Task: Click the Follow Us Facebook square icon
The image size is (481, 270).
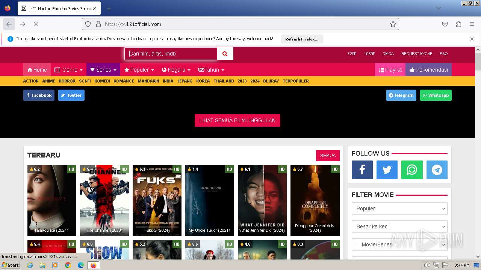Action: tap(362, 170)
